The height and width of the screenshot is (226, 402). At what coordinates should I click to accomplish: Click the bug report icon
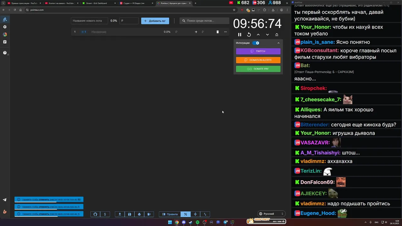click(x=139, y=214)
